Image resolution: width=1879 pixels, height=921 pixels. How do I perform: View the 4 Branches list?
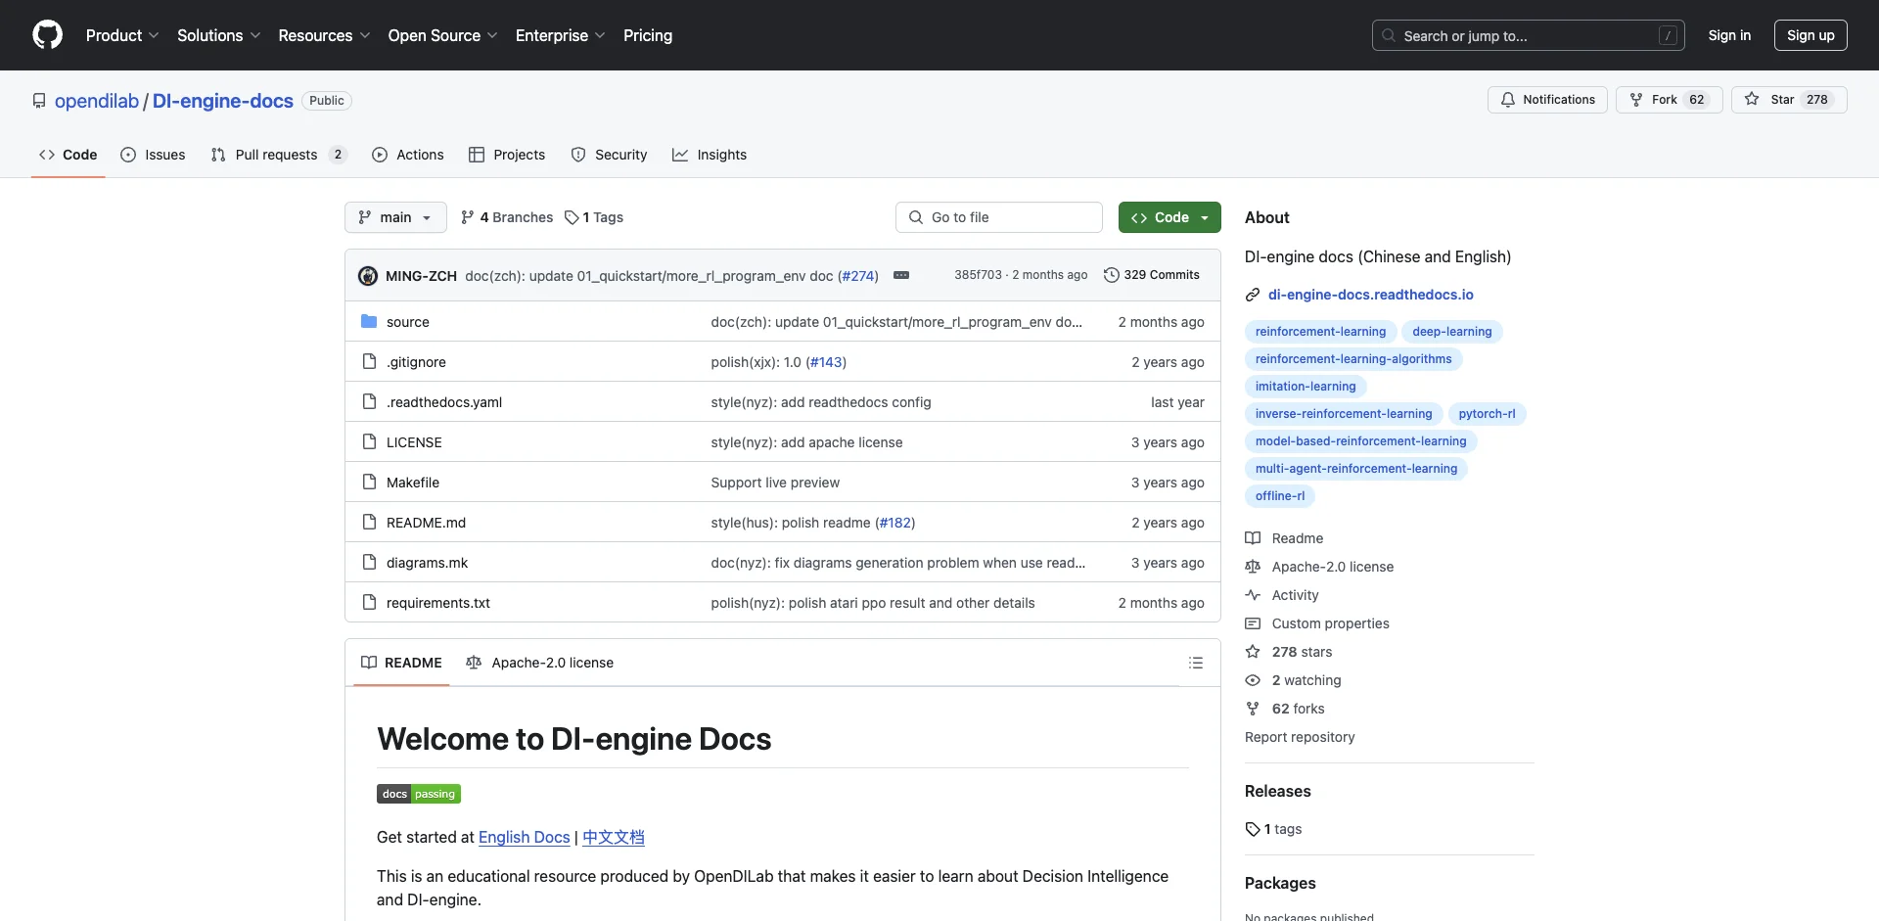coord(507,217)
